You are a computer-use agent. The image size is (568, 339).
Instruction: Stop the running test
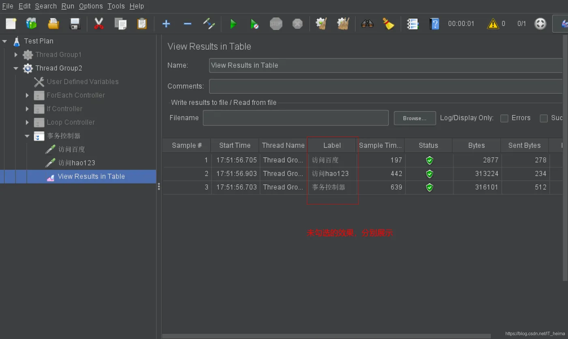pyautogui.click(x=276, y=24)
